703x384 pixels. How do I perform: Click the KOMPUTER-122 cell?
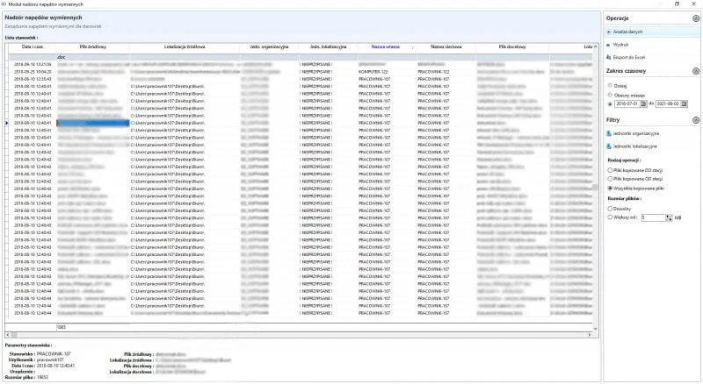[387, 72]
